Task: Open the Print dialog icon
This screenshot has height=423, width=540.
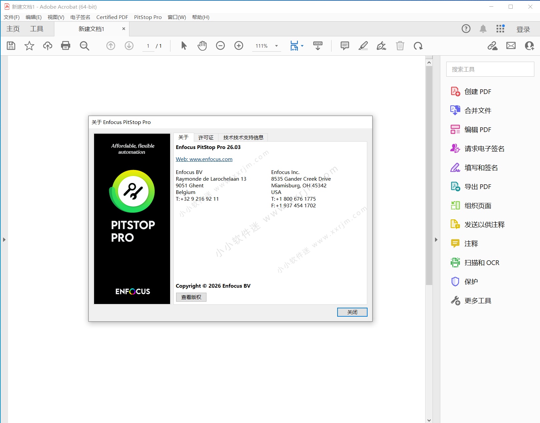Action: pyautogui.click(x=66, y=46)
